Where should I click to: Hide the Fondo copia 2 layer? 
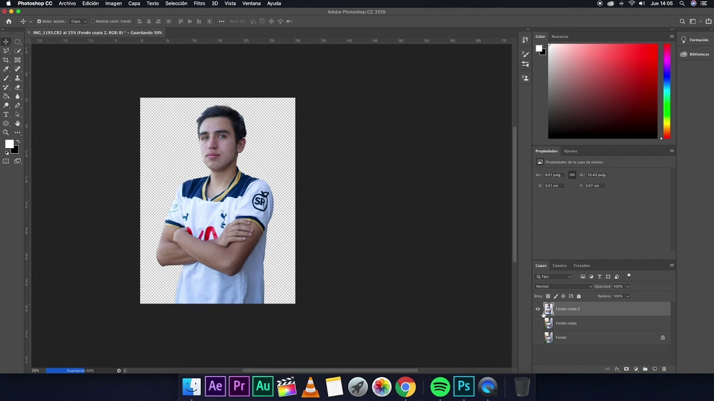(538, 309)
